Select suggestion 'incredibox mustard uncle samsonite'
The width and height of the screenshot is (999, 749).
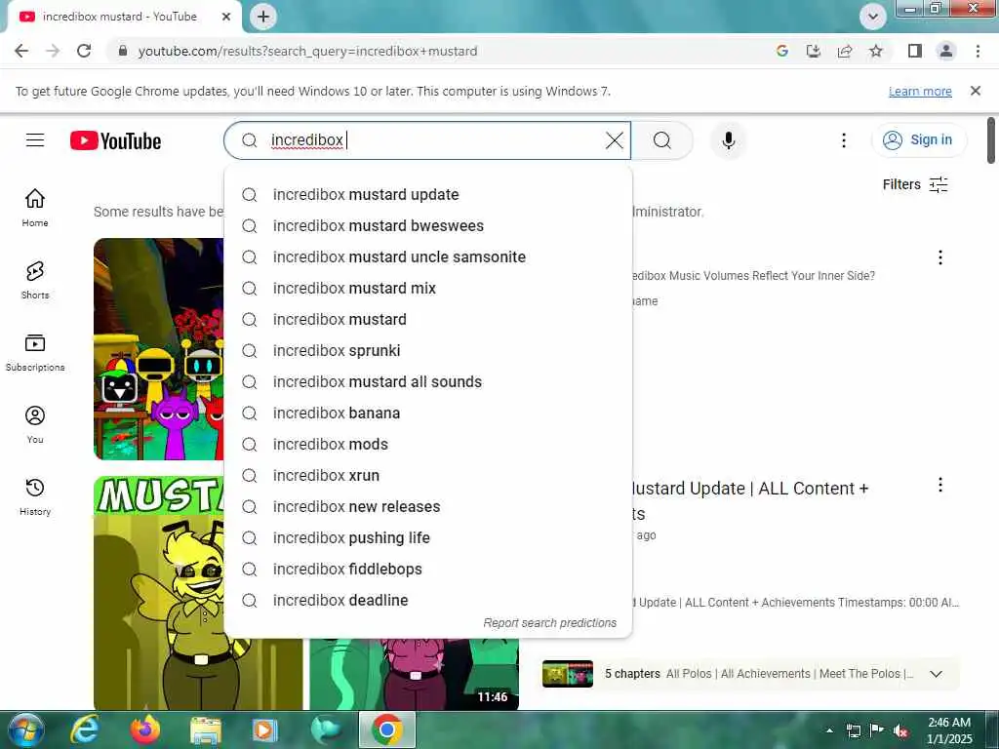coord(428,256)
